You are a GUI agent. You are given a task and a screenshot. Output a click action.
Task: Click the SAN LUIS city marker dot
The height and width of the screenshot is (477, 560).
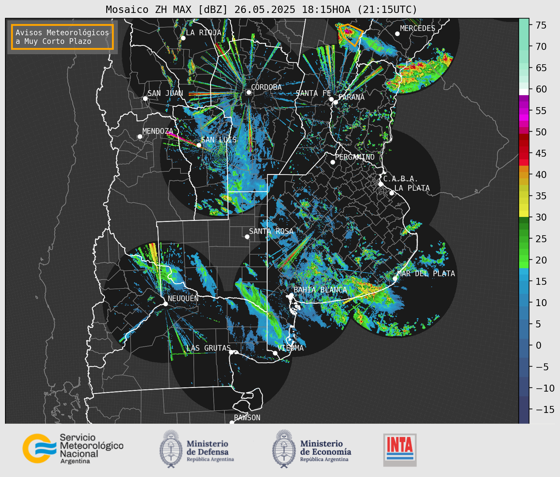[199, 145]
